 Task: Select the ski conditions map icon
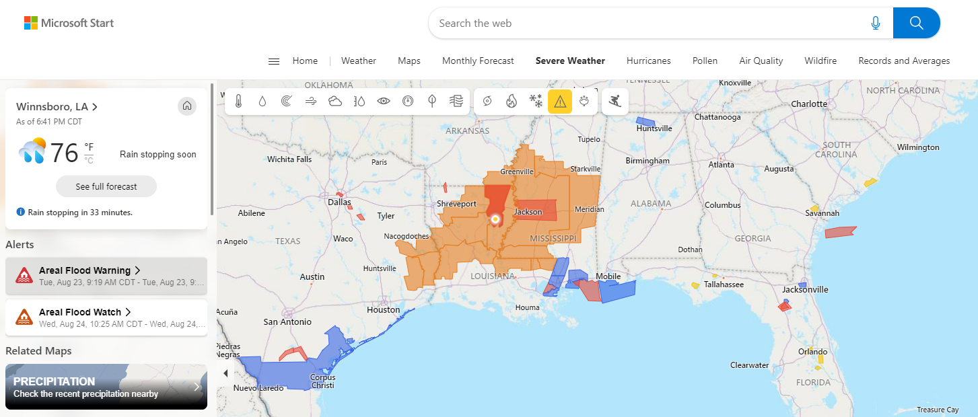coord(615,102)
